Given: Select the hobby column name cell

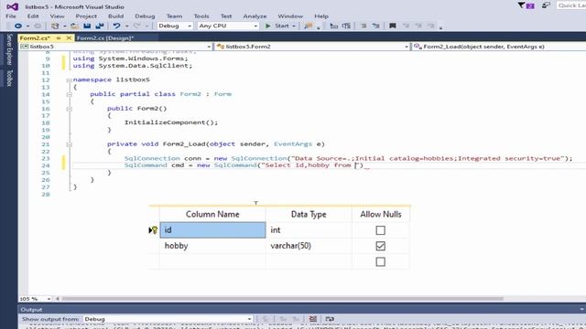Looking at the screenshot, I should [212, 246].
